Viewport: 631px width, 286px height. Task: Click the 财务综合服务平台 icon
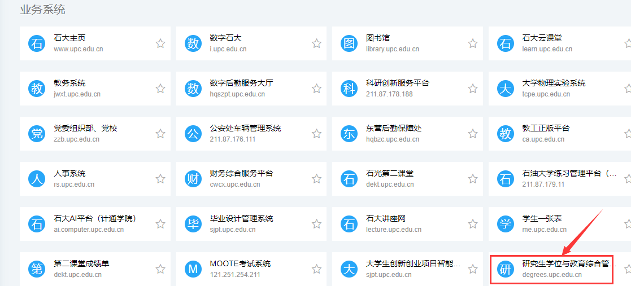coord(193,179)
